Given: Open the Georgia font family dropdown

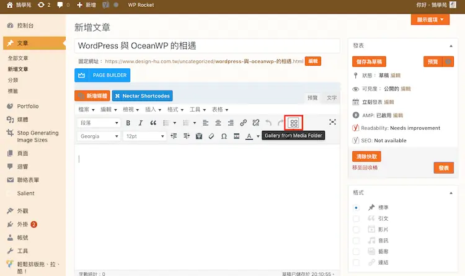Looking at the screenshot, I should [99, 136].
